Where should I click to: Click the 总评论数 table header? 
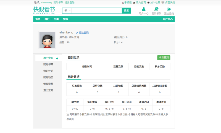pos(118,86)
